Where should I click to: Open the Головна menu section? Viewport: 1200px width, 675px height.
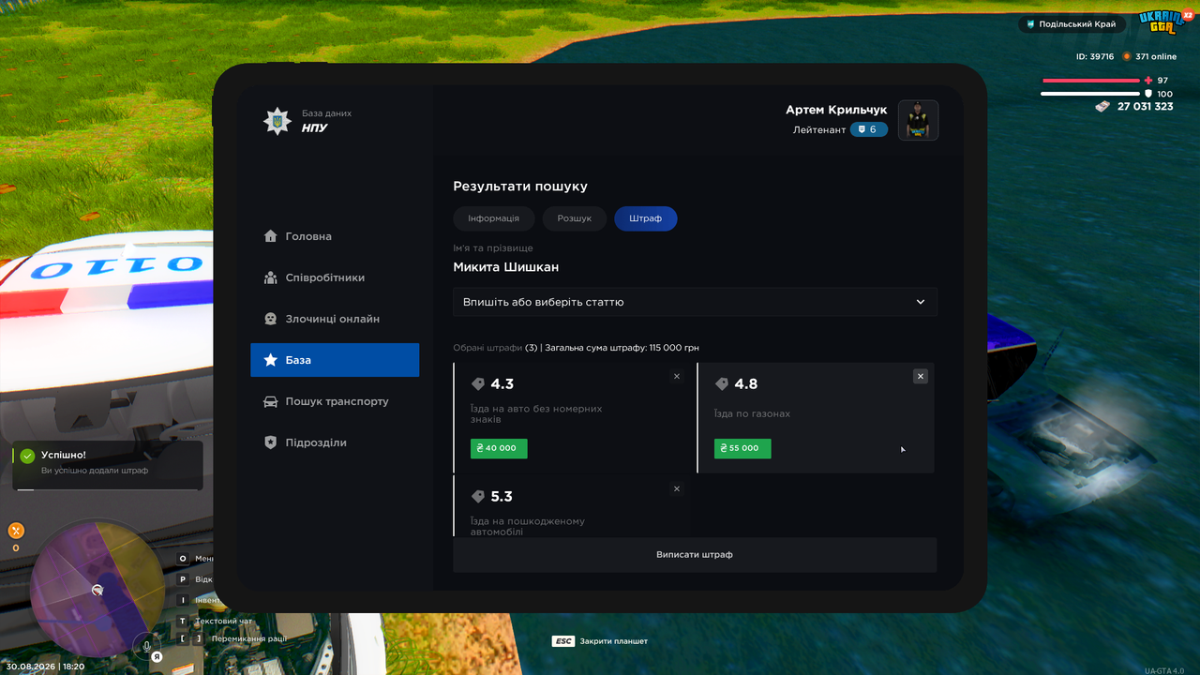point(335,236)
